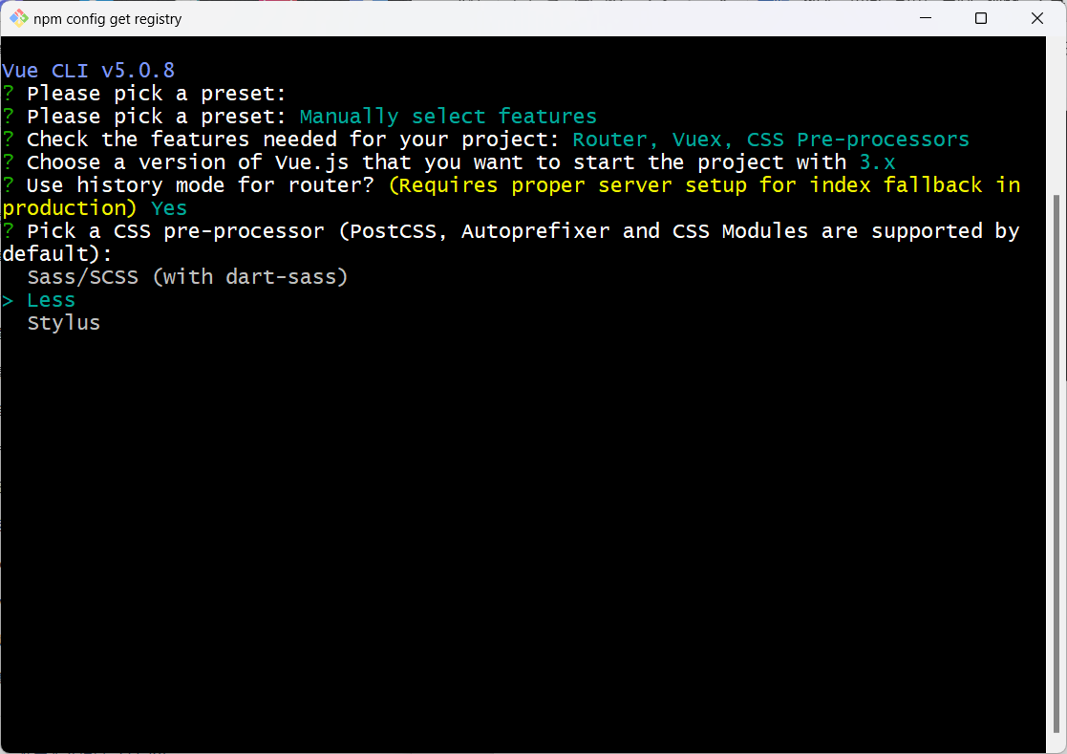This screenshot has width=1067, height=754.
Task: Click the question mark before history mode prompt
Action: 8,185
